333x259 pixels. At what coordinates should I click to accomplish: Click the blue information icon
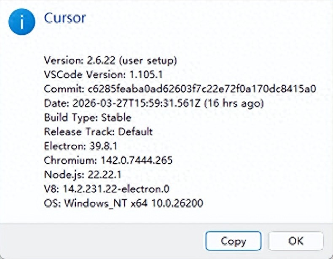[x=21, y=22]
